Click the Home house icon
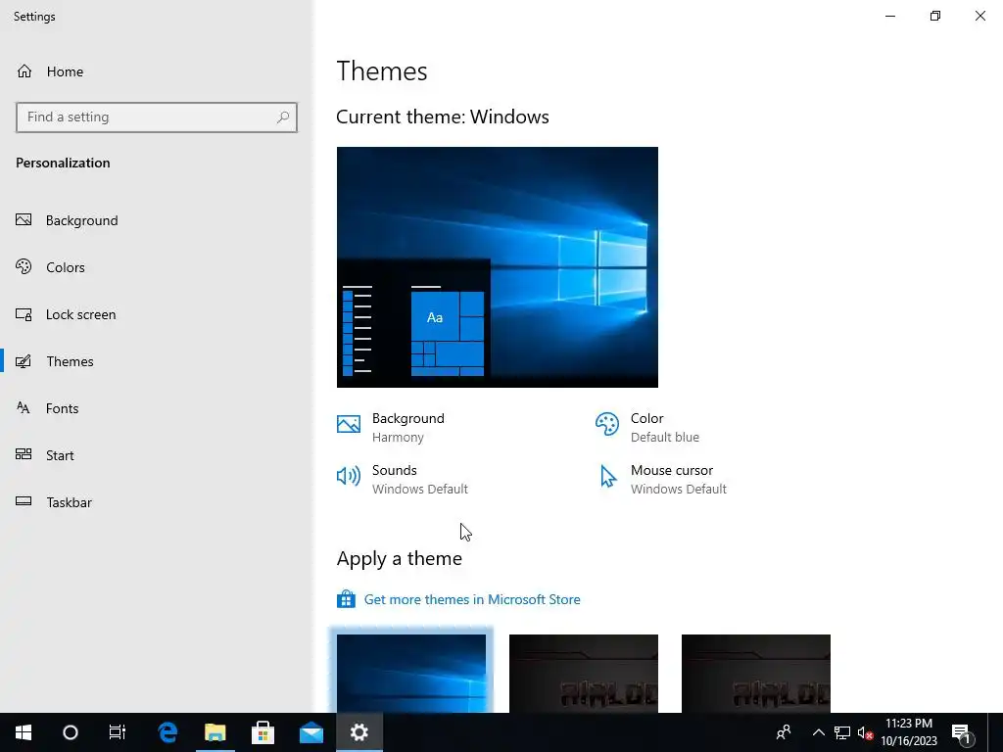This screenshot has width=1003, height=752. click(x=24, y=70)
